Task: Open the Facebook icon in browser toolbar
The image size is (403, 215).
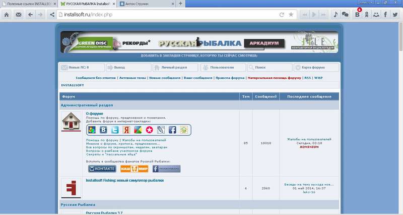Action: (x=385, y=15)
